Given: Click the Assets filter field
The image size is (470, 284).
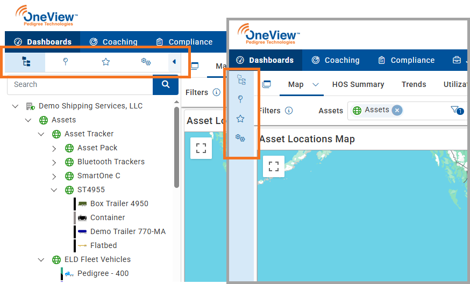Looking at the screenshot, I should coord(407,111).
